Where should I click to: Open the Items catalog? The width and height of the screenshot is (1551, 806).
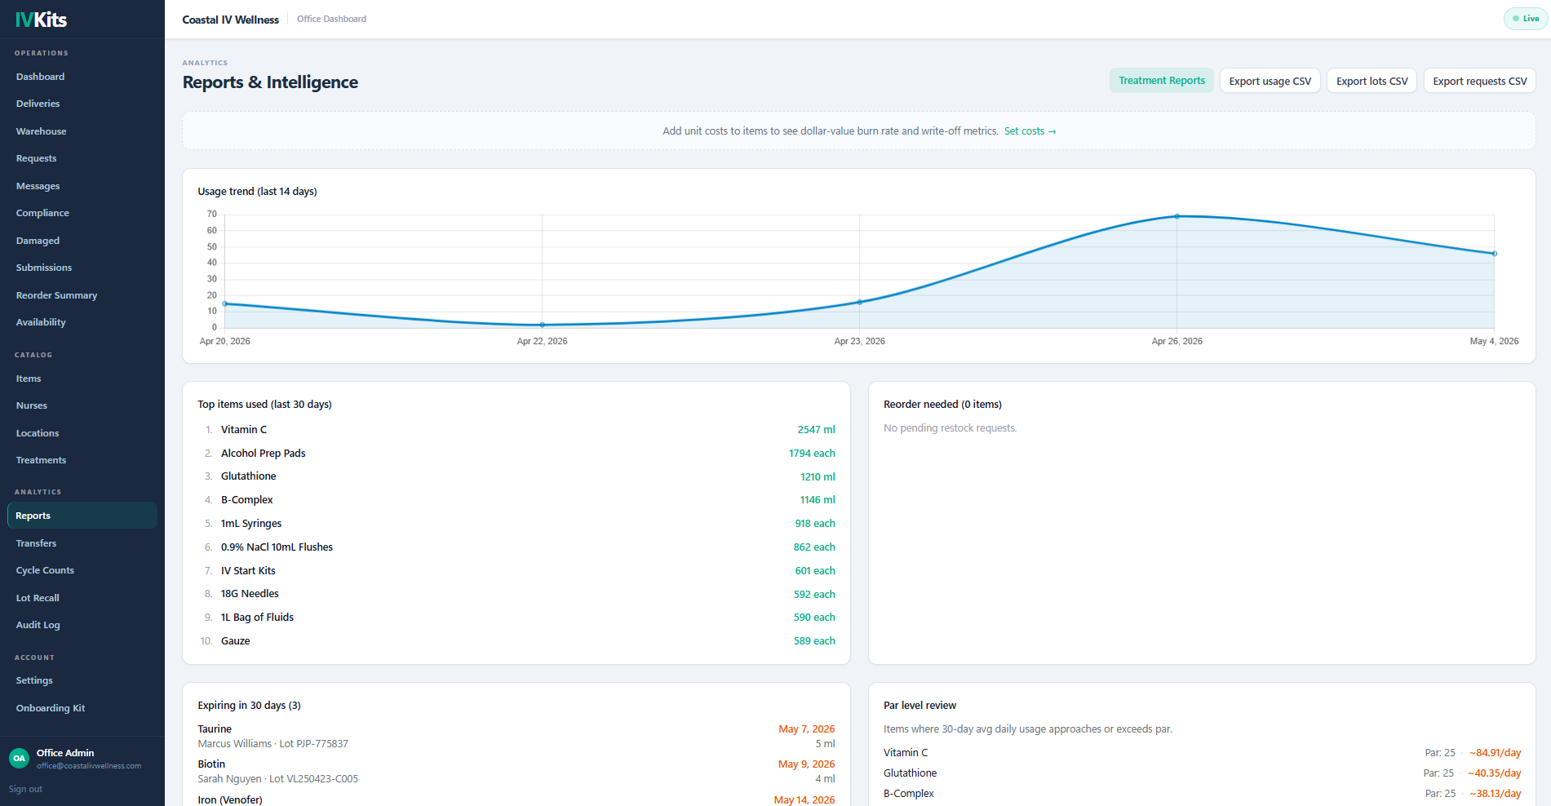coord(29,379)
